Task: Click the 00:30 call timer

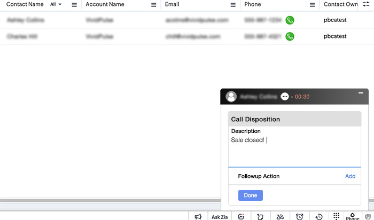Action: pos(302,97)
